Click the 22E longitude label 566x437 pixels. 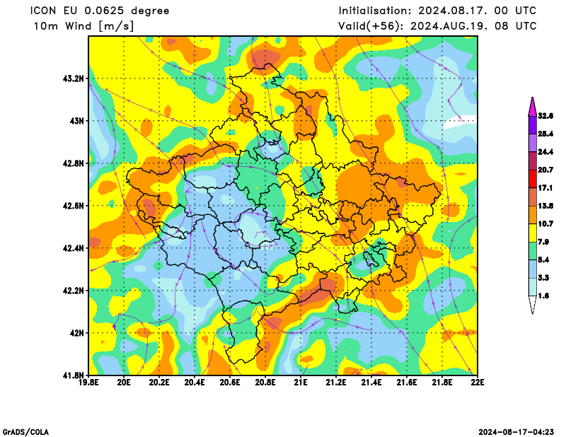pos(478,382)
